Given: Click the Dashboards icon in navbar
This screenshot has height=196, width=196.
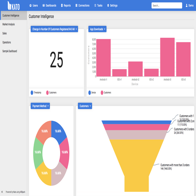Looking at the screenshot, I should (x=44, y=5).
